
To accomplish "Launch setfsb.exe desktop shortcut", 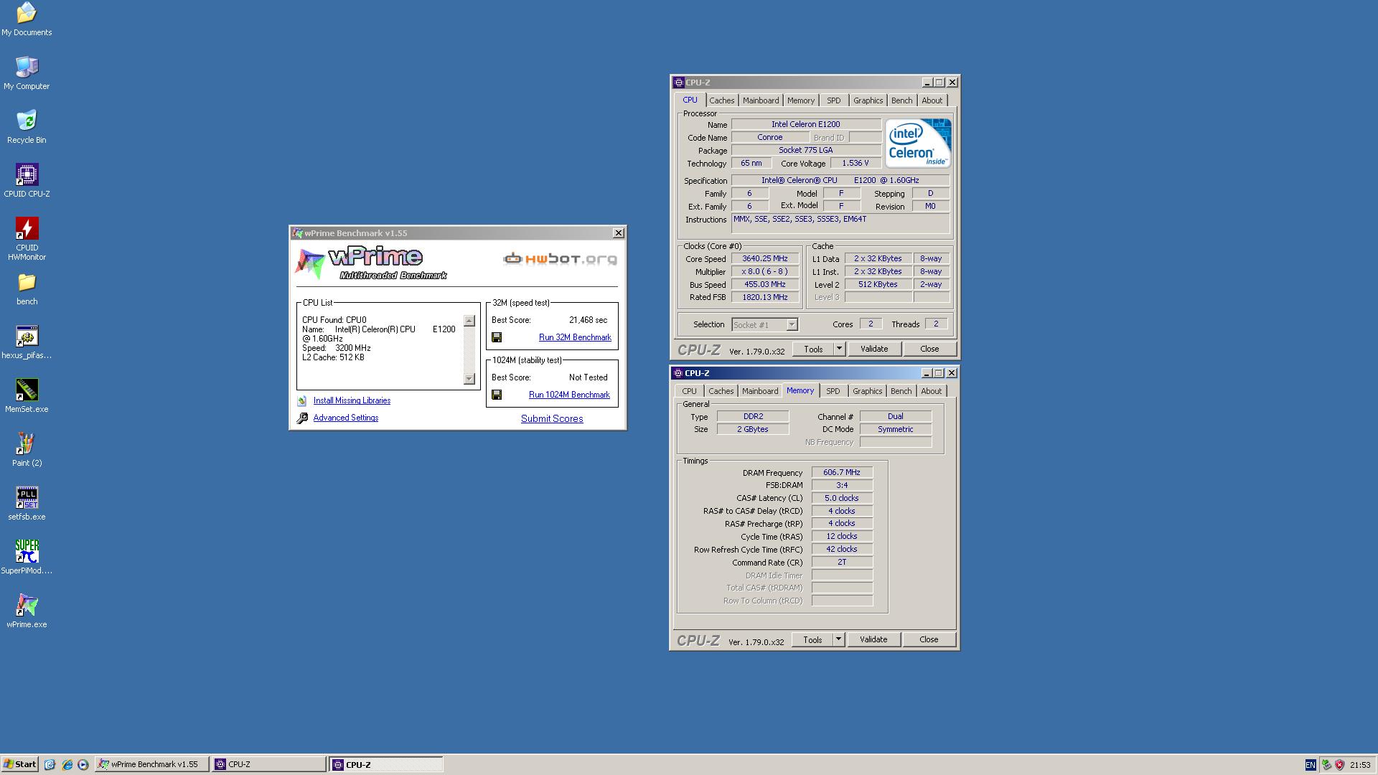I will tap(27, 504).
